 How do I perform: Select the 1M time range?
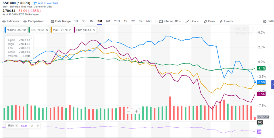[x=92, y=21]
